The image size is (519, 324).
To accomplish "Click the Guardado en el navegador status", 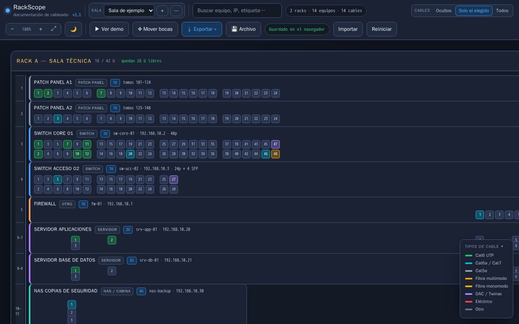I will 297,29.
